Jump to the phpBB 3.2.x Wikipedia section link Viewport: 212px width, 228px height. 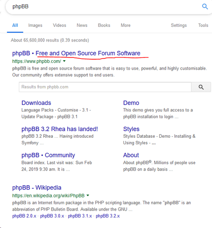pos(108,216)
